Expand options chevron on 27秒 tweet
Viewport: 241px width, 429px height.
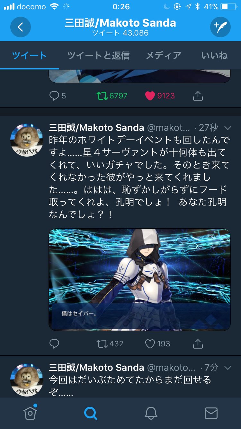pos(228,128)
